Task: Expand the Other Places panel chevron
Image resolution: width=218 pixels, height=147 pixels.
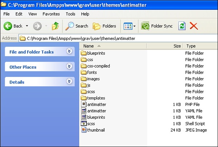Action: point(69,66)
